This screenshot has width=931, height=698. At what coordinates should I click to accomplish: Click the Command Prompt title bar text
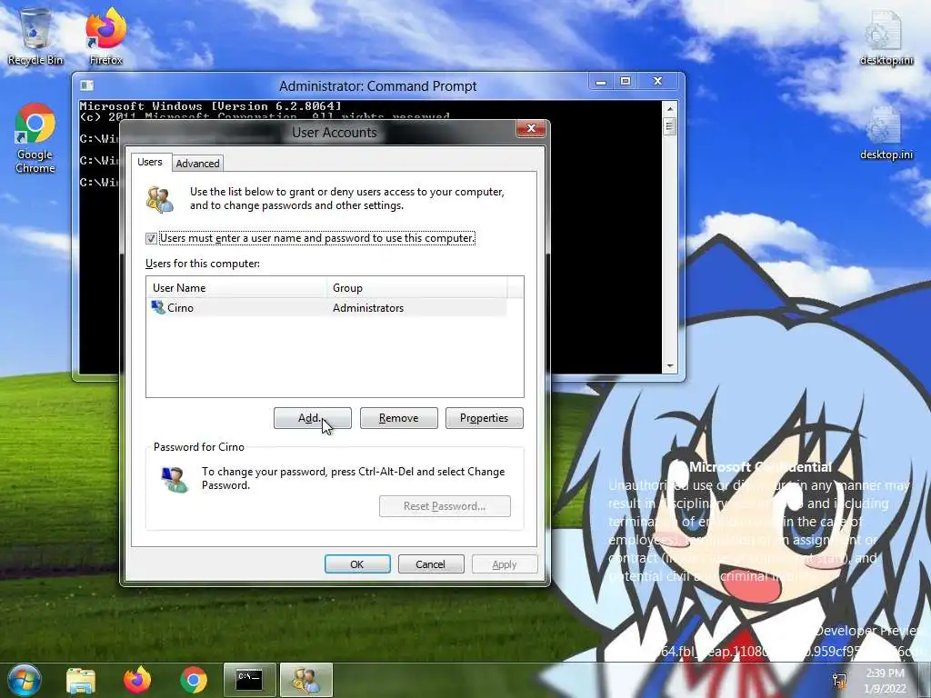coord(377,86)
